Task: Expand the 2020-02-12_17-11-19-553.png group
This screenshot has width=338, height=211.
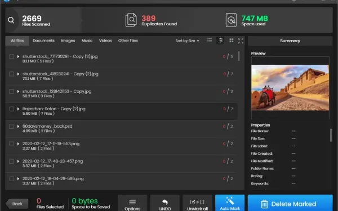Action: tap(19, 143)
